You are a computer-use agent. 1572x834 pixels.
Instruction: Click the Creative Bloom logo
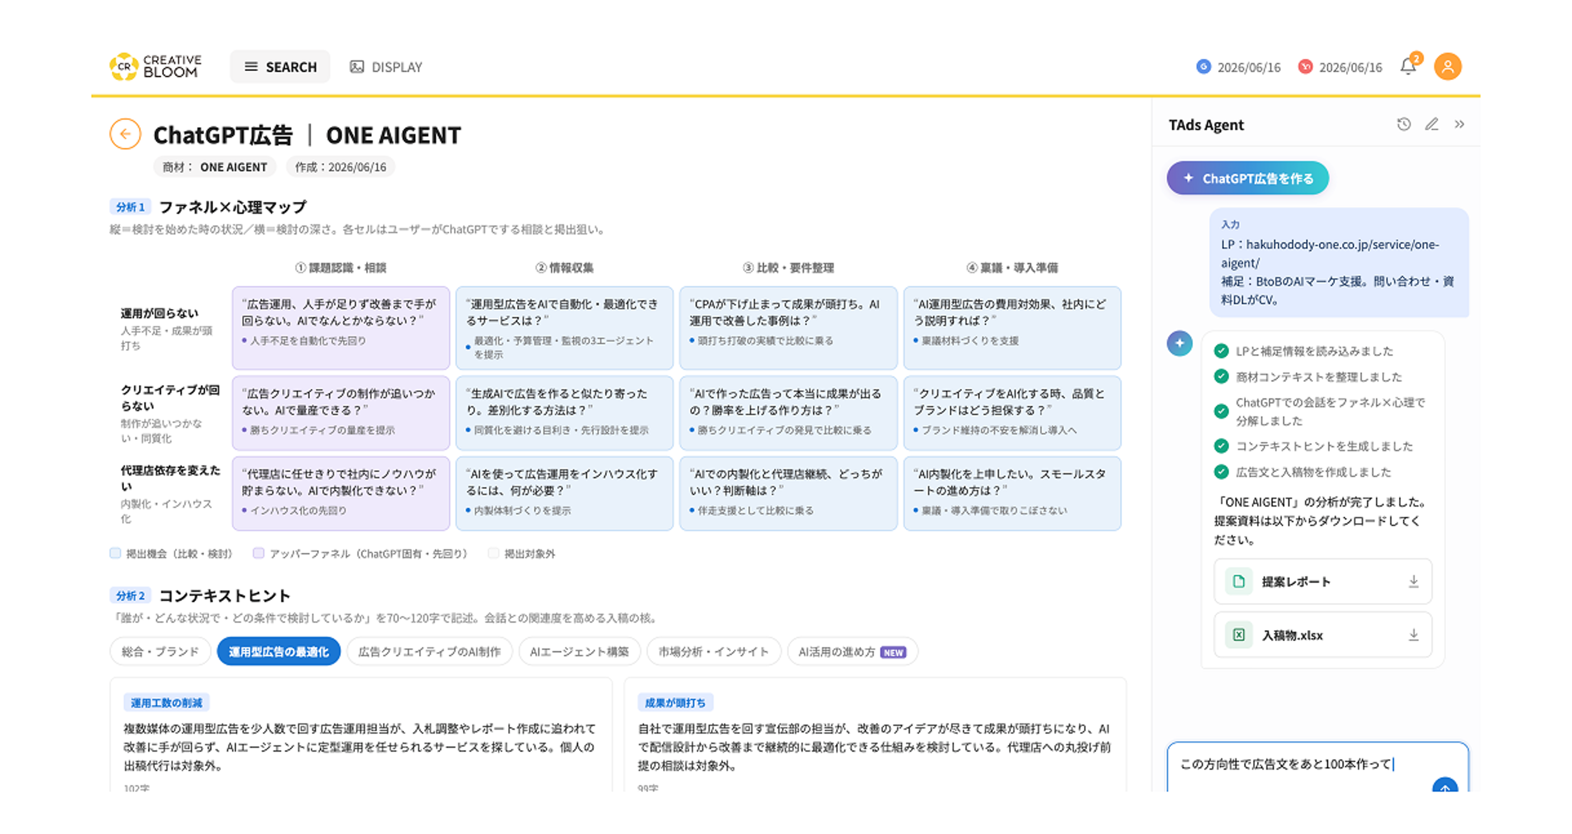click(x=156, y=67)
